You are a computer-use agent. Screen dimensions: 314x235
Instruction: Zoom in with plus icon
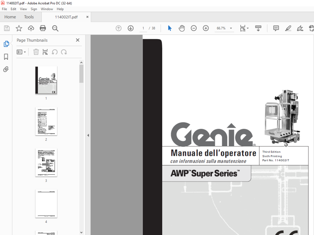[206, 28]
